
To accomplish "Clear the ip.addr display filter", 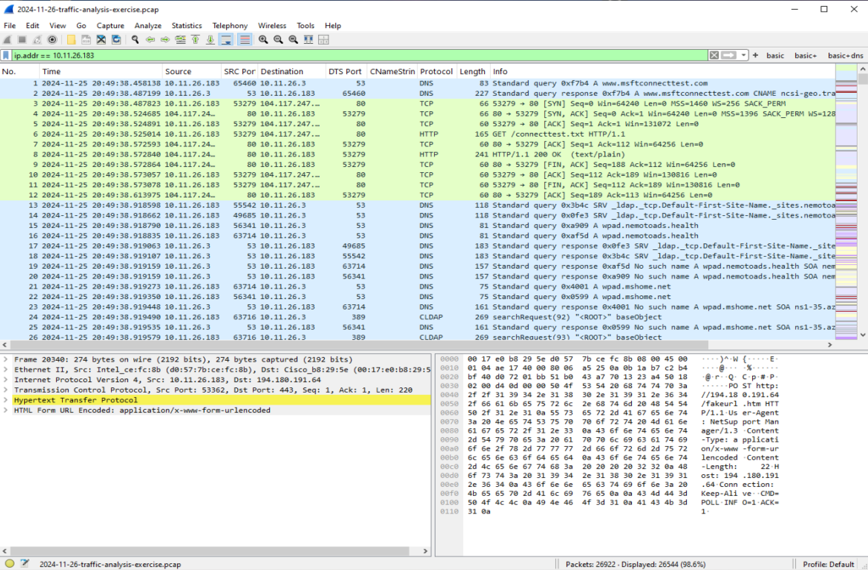I will [714, 55].
